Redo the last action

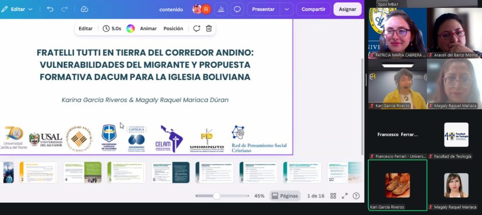64,9
